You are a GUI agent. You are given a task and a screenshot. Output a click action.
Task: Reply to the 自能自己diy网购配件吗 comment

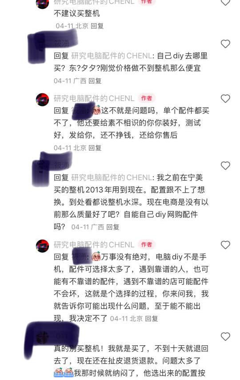pos(113,227)
